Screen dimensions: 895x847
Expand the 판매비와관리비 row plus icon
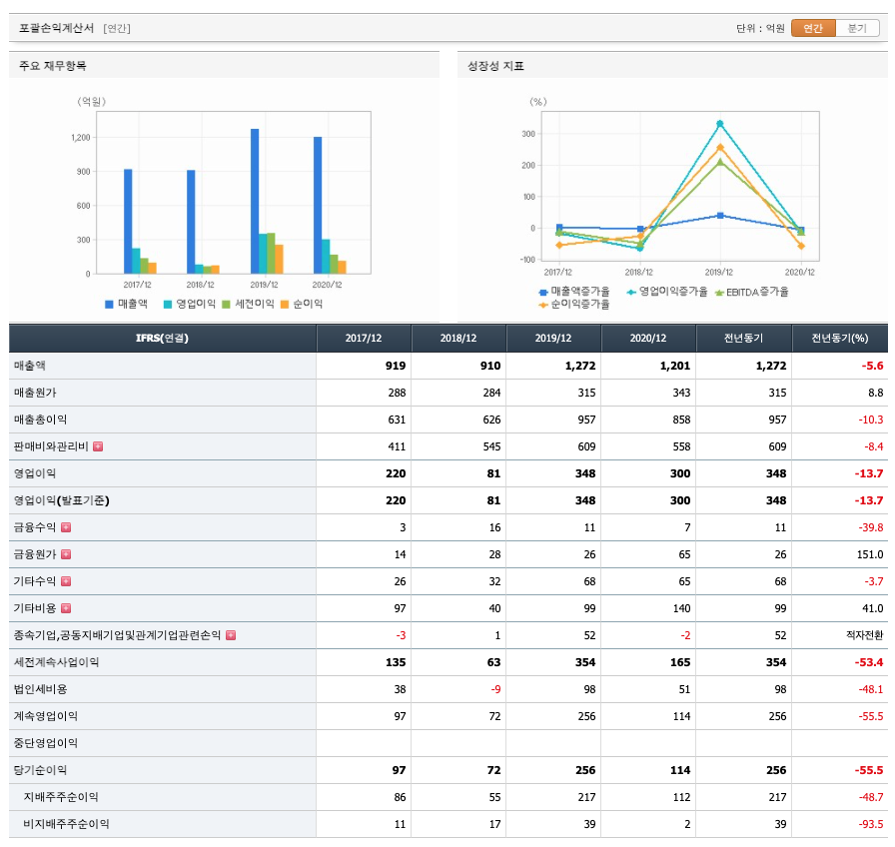(98, 446)
